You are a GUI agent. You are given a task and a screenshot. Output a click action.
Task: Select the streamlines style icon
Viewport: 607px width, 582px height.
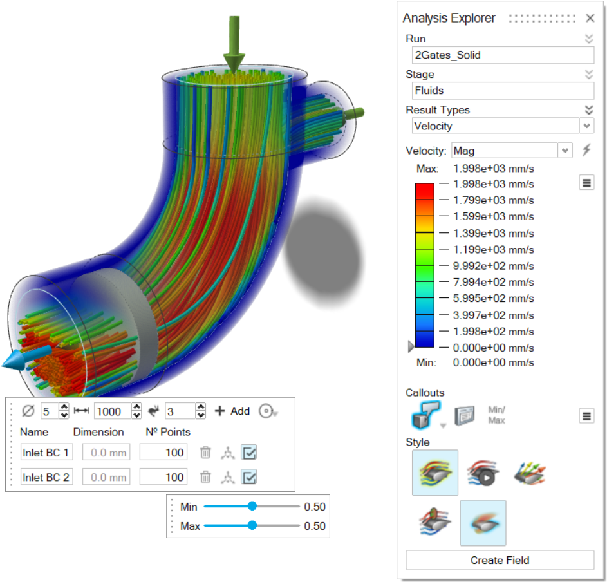[434, 473]
